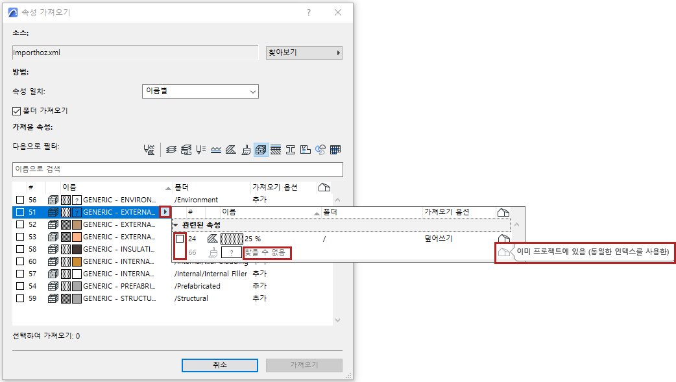Choose the Composites filter icon
Image resolution: width=676 pixels, height=382 pixels.
(x=274, y=150)
